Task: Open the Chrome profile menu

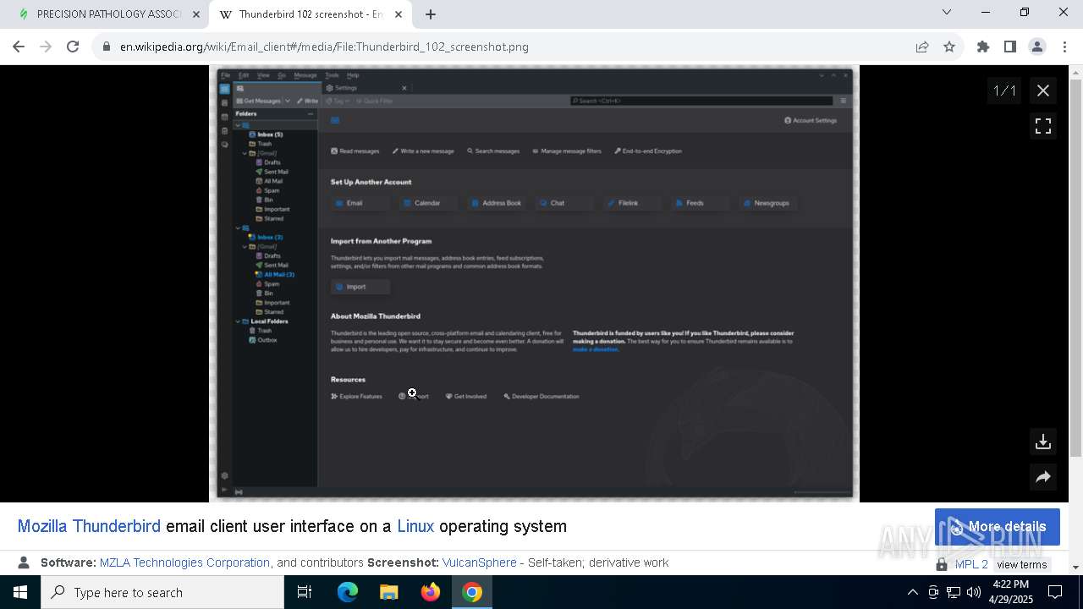Action: pyautogui.click(x=1037, y=47)
